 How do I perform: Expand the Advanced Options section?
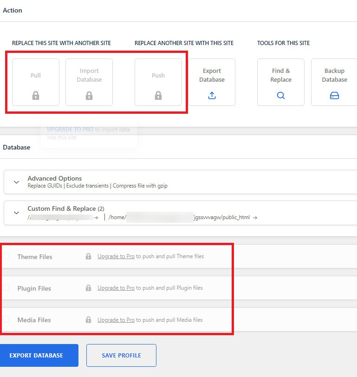pos(17,181)
